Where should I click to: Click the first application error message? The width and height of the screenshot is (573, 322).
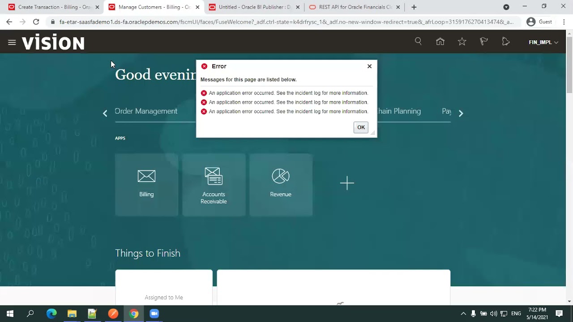pyautogui.click(x=288, y=93)
